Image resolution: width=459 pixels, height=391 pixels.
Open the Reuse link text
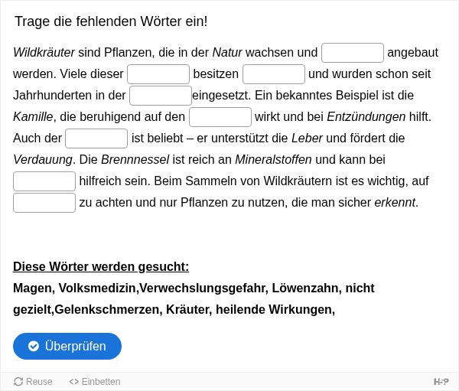coord(39,382)
